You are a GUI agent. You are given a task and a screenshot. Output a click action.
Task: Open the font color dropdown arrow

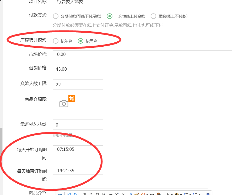[171, 194]
